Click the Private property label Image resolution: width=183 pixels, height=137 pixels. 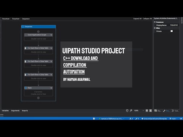[159, 31]
